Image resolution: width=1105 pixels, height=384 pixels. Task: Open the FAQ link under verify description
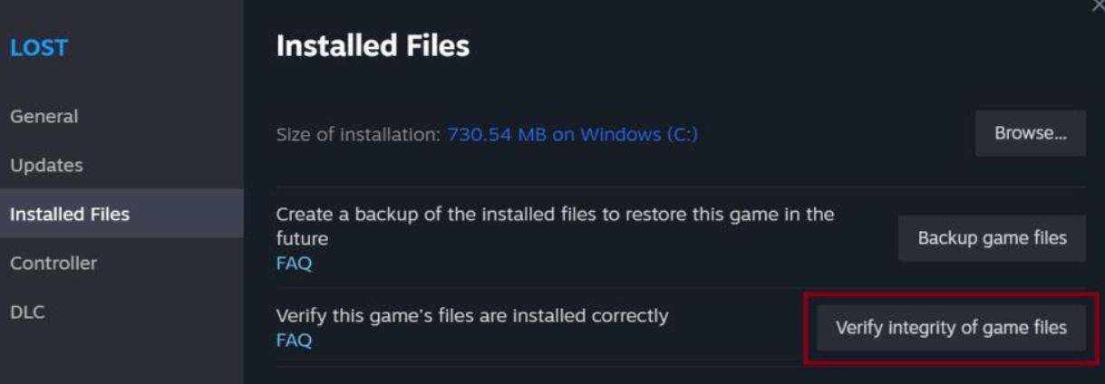pos(294,341)
